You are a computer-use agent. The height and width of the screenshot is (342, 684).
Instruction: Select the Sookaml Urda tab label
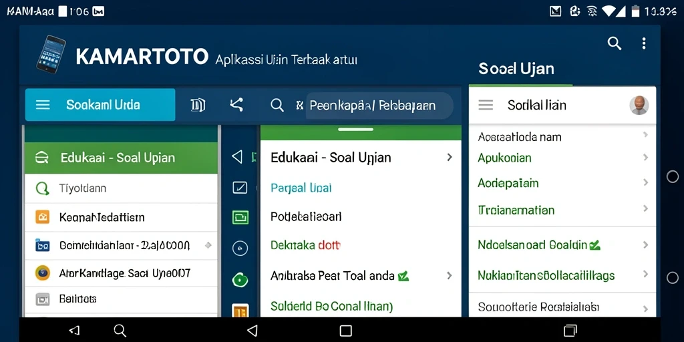(x=103, y=105)
